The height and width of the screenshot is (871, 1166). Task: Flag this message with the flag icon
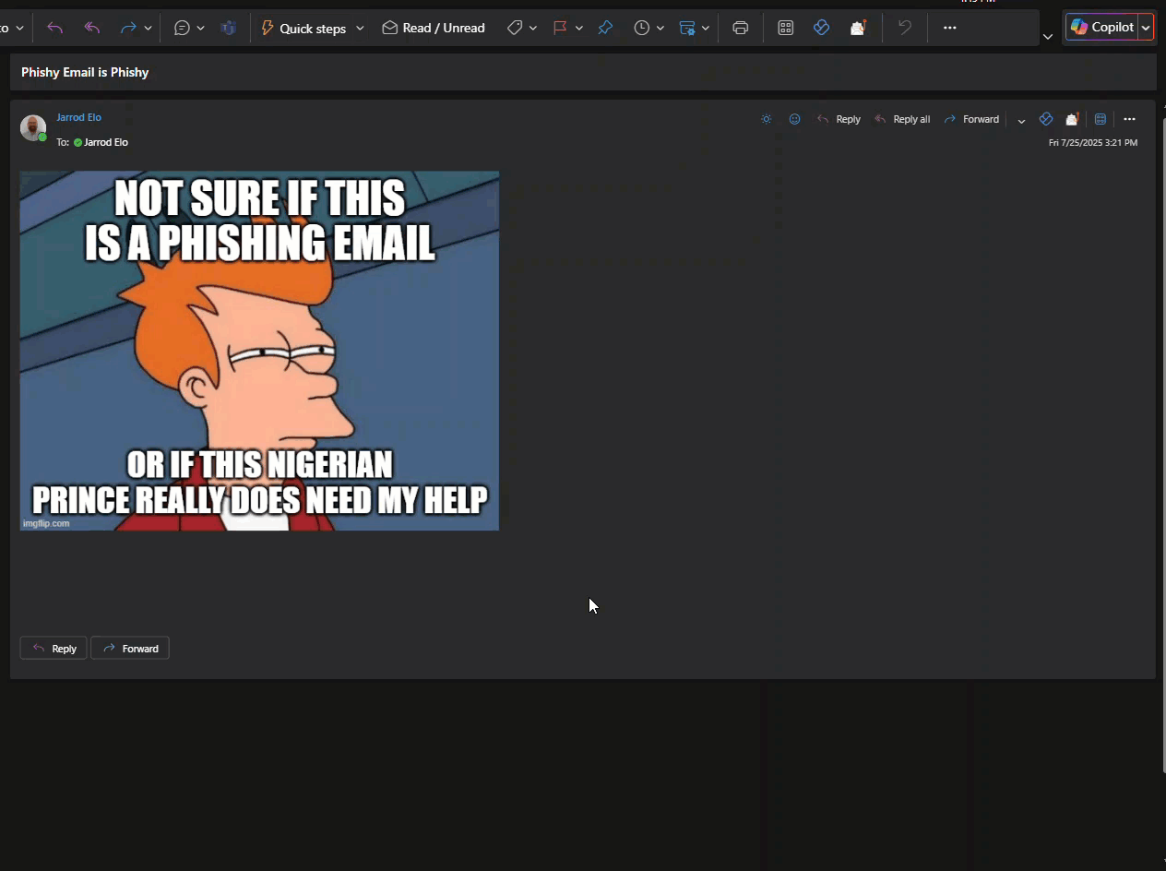[560, 29]
